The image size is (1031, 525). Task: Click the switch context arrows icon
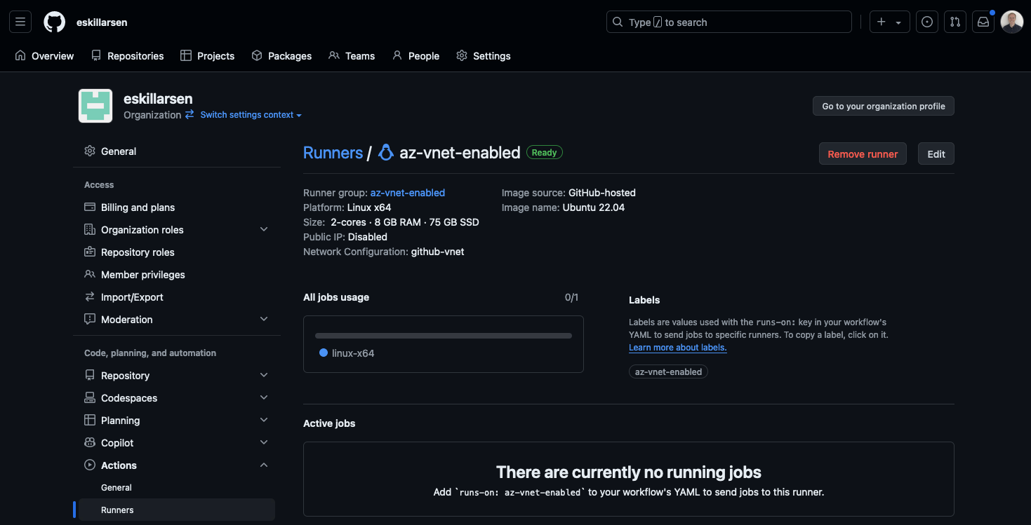(189, 114)
